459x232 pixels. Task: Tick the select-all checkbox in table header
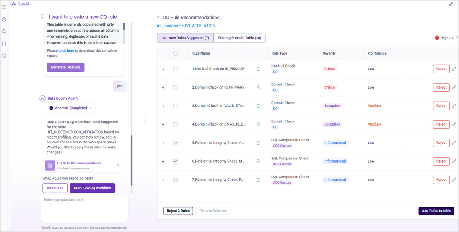pyautogui.click(x=176, y=53)
